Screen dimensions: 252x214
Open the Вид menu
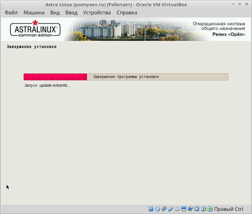pos(55,12)
